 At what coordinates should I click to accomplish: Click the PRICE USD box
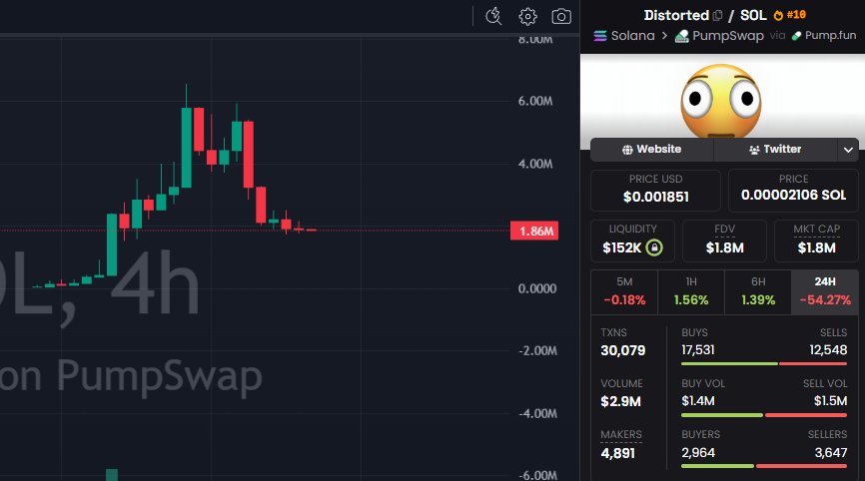(655, 189)
